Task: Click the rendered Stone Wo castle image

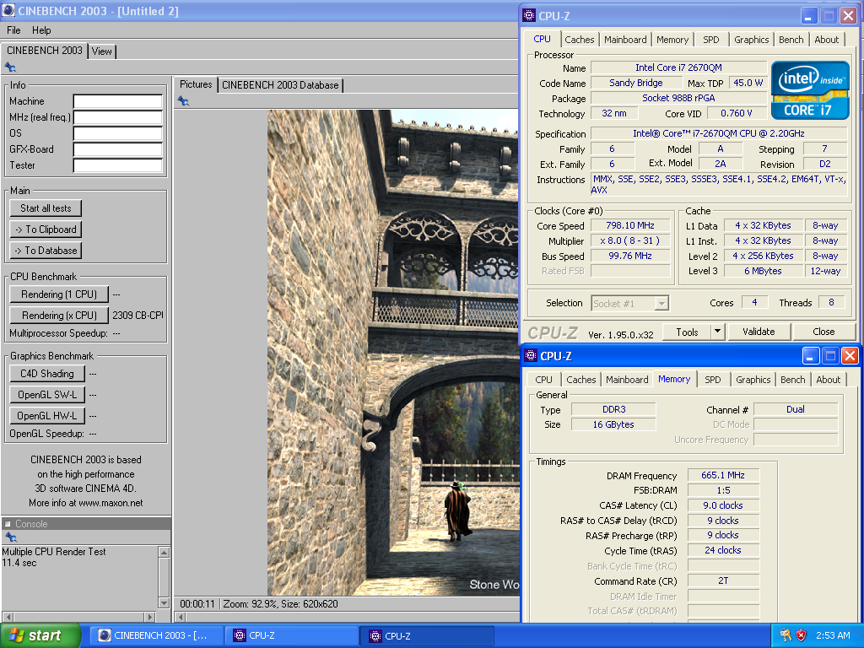Action: (x=392, y=352)
